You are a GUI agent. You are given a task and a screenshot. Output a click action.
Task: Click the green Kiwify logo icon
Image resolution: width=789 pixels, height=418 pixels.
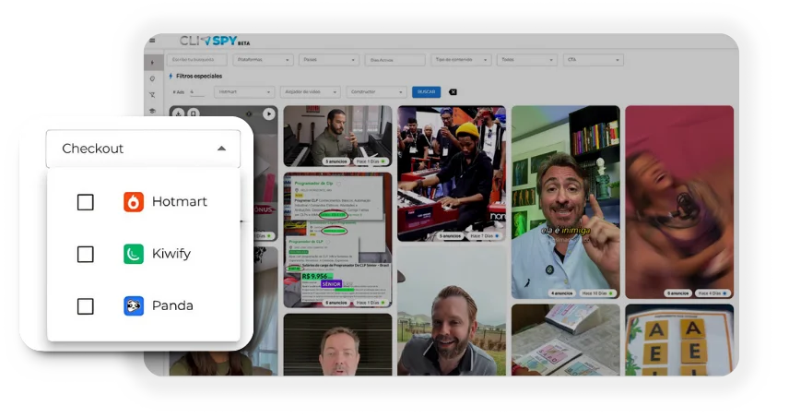point(134,254)
